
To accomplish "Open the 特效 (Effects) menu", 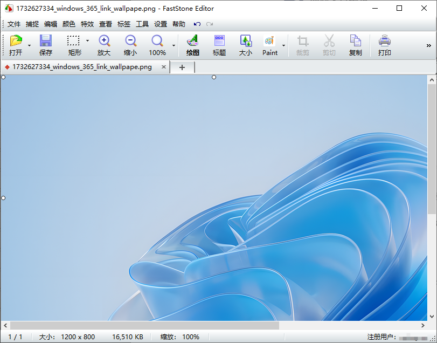I will tap(87, 24).
